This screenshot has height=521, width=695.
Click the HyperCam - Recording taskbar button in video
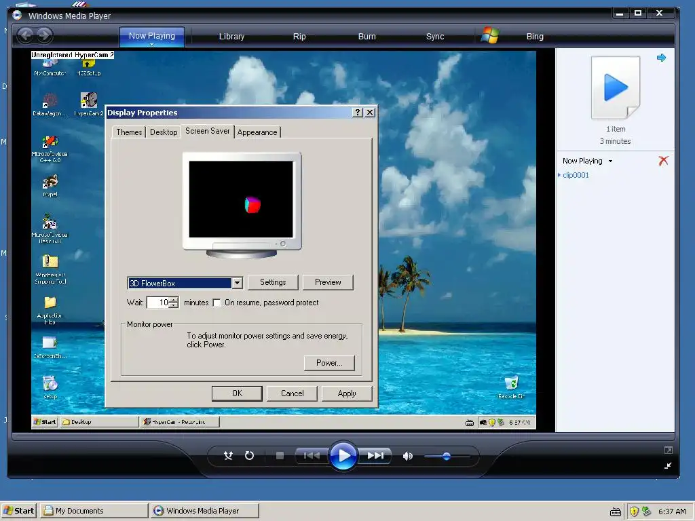click(x=179, y=422)
